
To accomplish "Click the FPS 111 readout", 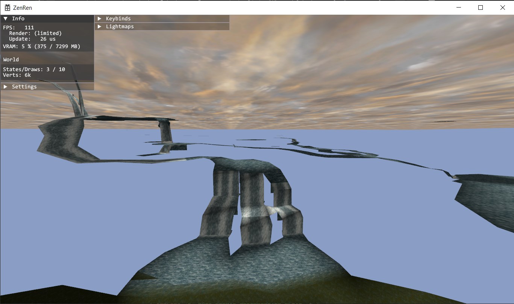I will (x=18, y=27).
